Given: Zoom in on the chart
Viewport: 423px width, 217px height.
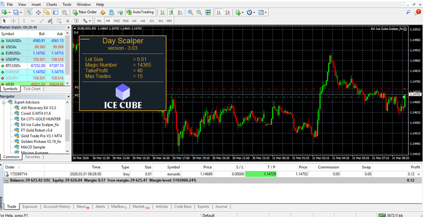Looking at the screenshot, I should [190, 12].
